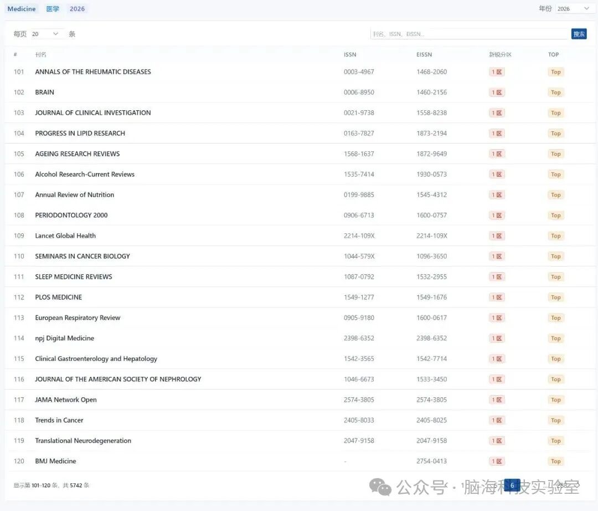Click the blue 搜索 search button
598x511 pixels.
pos(579,34)
